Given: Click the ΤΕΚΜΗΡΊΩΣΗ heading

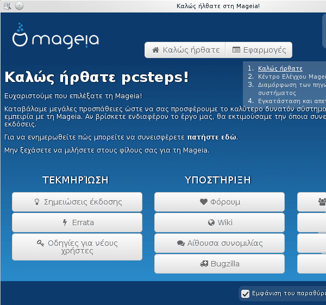Looking at the screenshot, I should [76, 180].
